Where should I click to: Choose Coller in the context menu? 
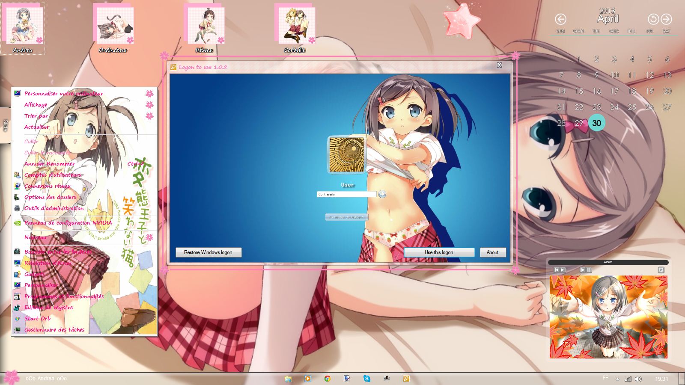click(x=85, y=141)
